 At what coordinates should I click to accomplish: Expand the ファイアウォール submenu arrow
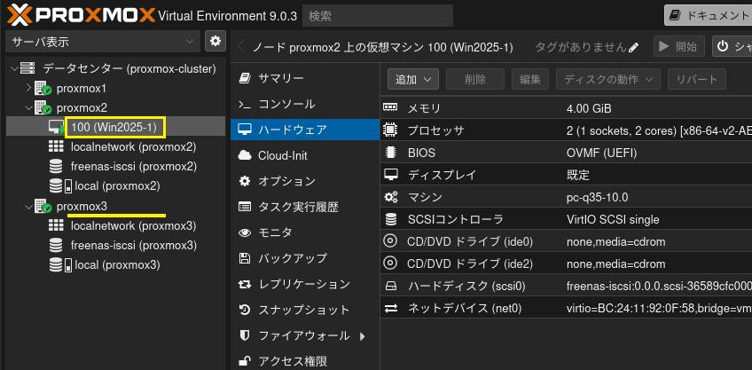click(363, 336)
